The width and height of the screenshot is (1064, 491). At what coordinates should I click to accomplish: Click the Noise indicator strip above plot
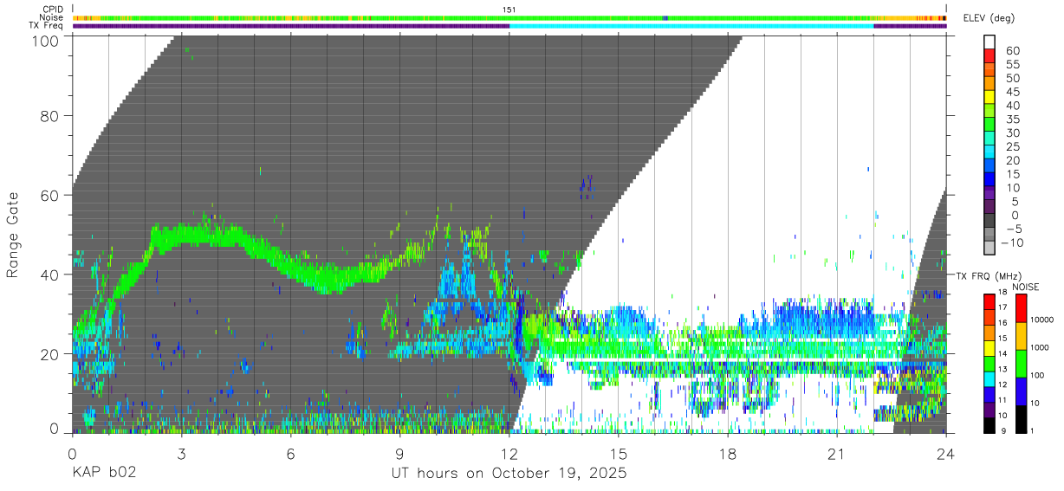[x=509, y=17]
